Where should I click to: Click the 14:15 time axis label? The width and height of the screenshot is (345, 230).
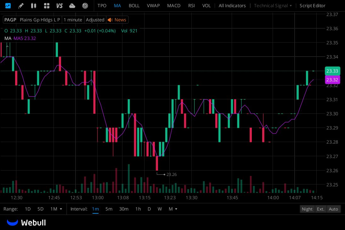(x=317, y=198)
